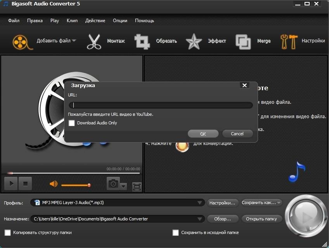The height and width of the screenshot is (248, 329).
Task: Click the Merge toolbar label
Action: point(264,41)
